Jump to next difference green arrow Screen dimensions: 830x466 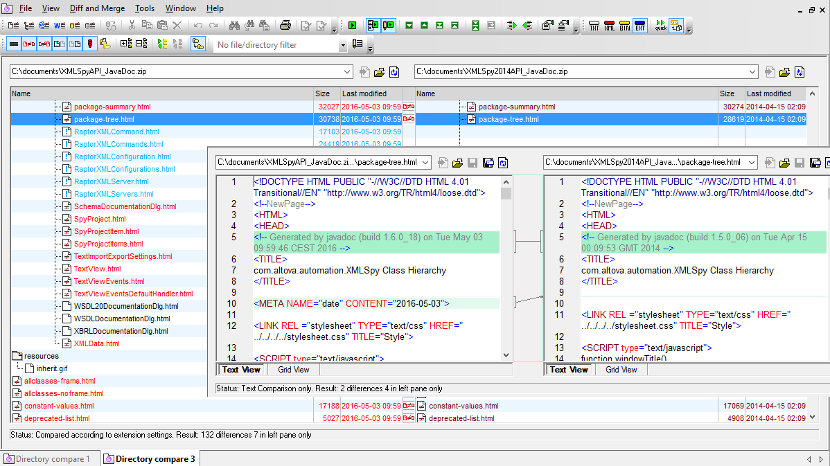pyautogui.click(x=409, y=26)
